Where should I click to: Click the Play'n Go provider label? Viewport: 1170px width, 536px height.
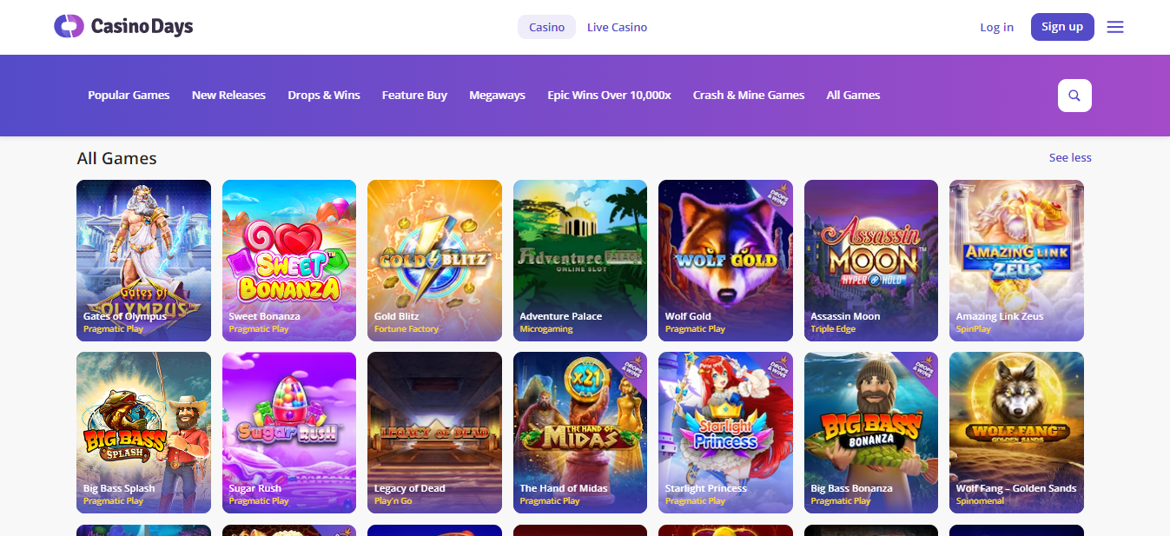[x=393, y=501]
